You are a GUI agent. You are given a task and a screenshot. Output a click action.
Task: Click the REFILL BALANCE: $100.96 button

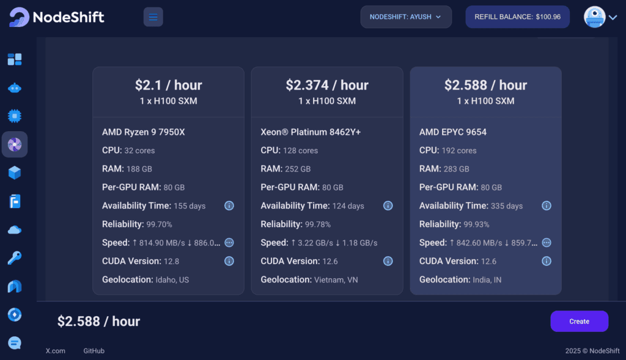[x=517, y=16]
